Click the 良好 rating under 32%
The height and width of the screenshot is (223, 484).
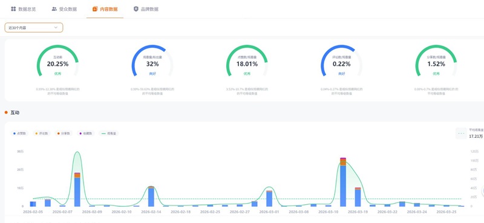tap(152, 74)
